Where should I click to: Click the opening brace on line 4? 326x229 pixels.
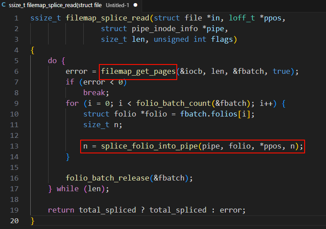[x=33, y=50]
